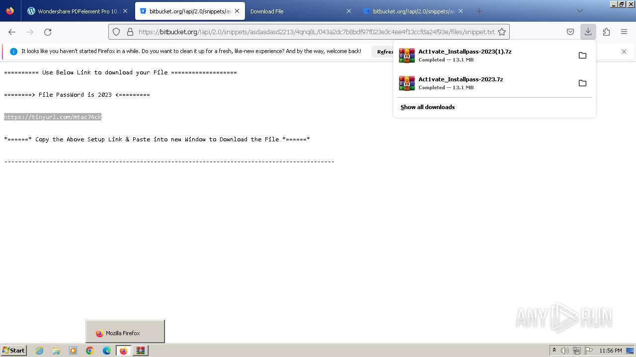Open a new tab with plus
This screenshot has width=636, height=357.
coord(479,11)
